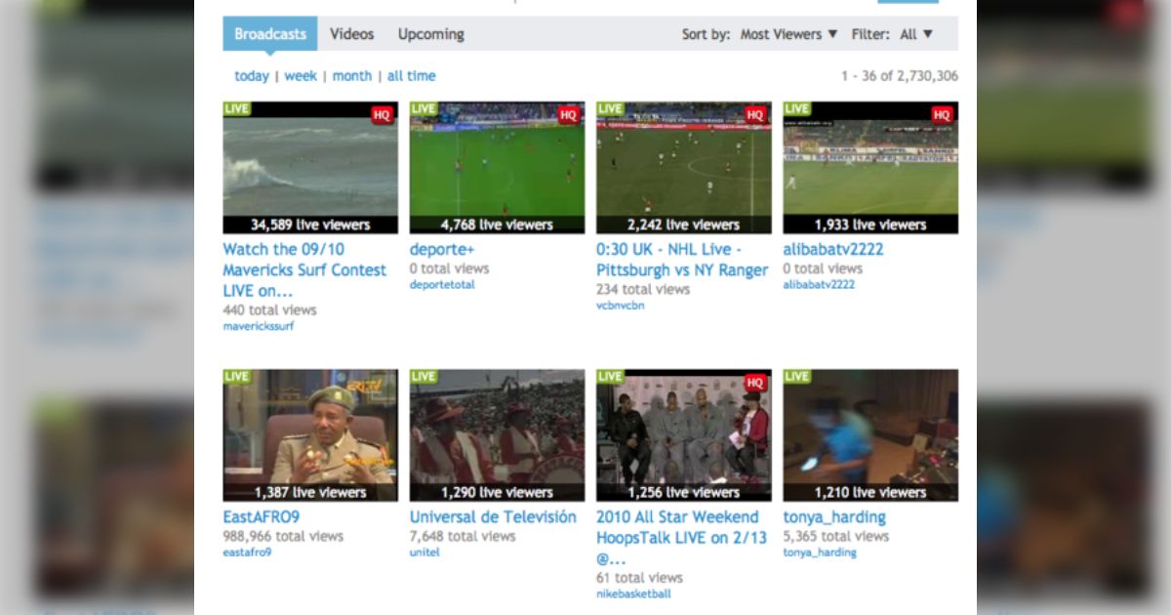This screenshot has height=615, width=1171.
Task: Open the Upcoming tab
Action: (x=430, y=34)
